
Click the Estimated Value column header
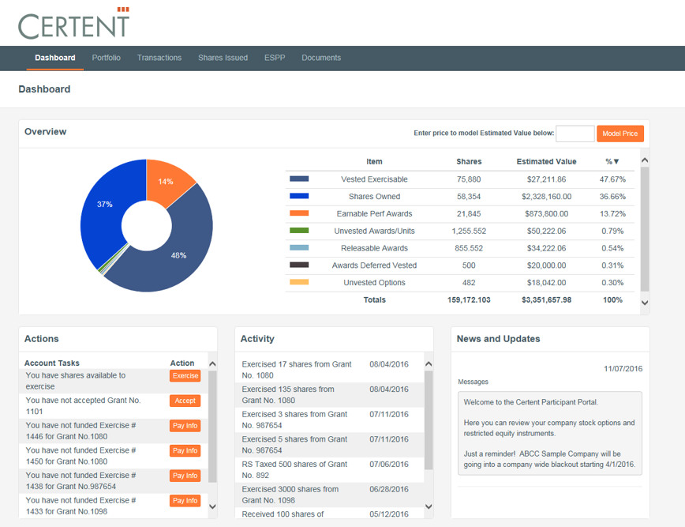(x=547, y=161)
